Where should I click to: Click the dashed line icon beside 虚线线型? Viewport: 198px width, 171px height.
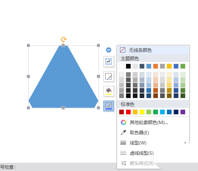click(123, 153)
